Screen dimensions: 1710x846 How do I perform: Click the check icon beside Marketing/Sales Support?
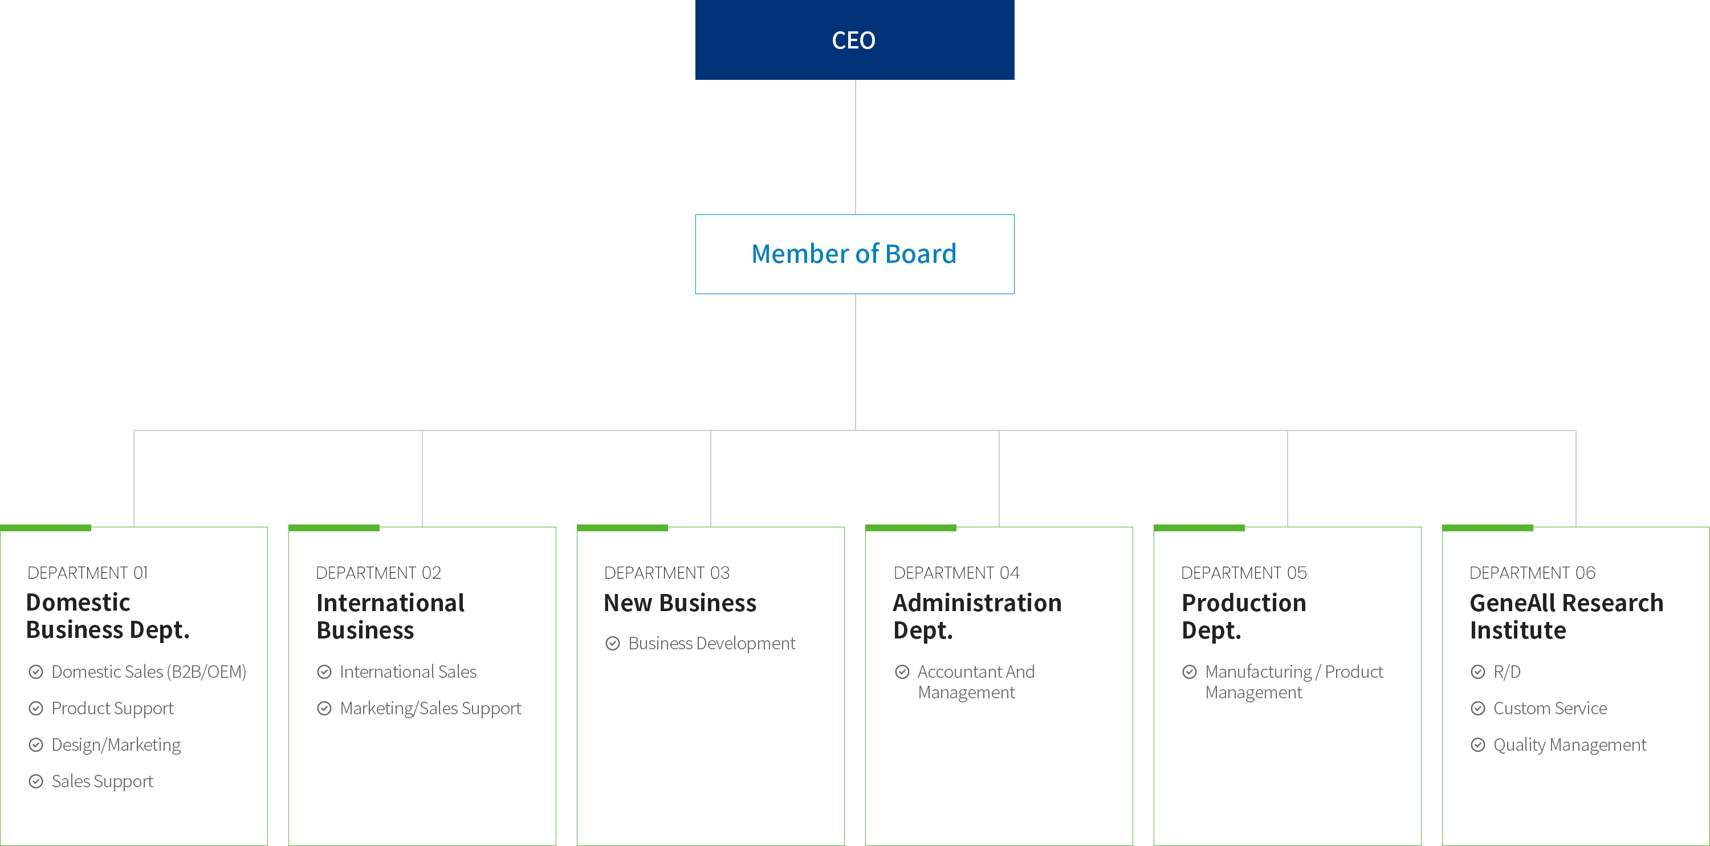324,709
